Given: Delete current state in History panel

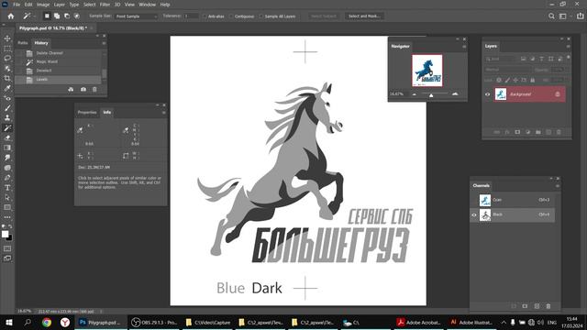Looking at the screenshot, I should click(94, 90).
